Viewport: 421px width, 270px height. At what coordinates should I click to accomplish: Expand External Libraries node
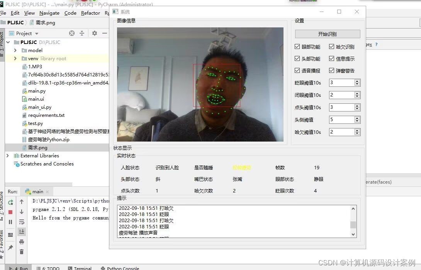click(x=8, y=155)
